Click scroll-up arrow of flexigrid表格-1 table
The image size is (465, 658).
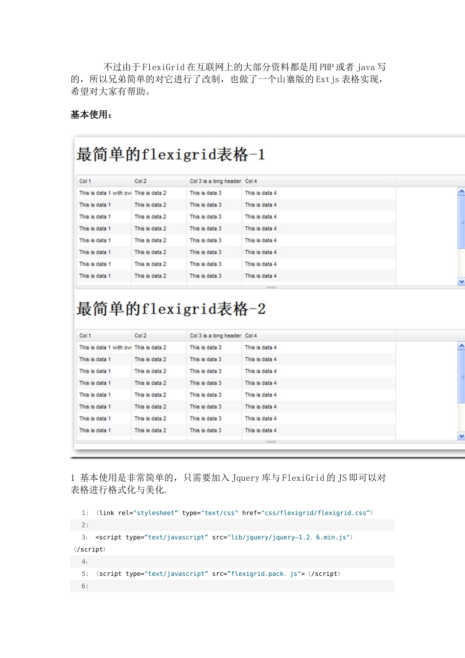pyautogui.click(x=461, y=192)
